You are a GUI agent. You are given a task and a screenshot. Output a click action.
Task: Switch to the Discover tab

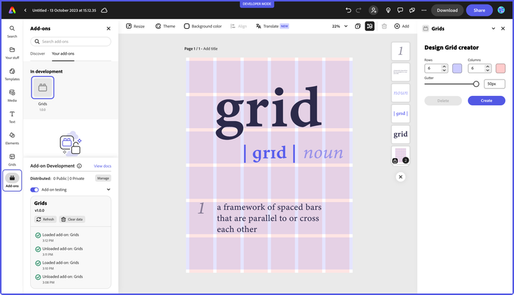[38, 53]
